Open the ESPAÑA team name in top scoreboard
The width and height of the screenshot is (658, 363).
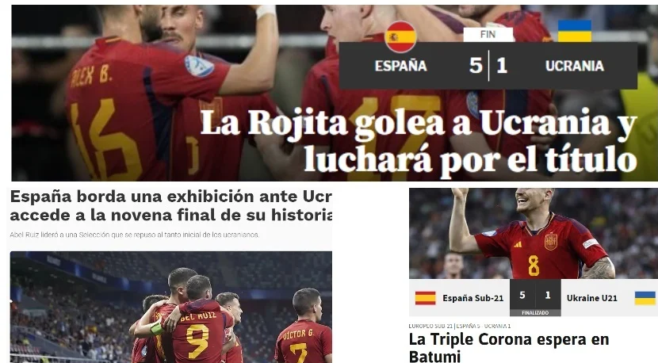click(x=401, y=66)
